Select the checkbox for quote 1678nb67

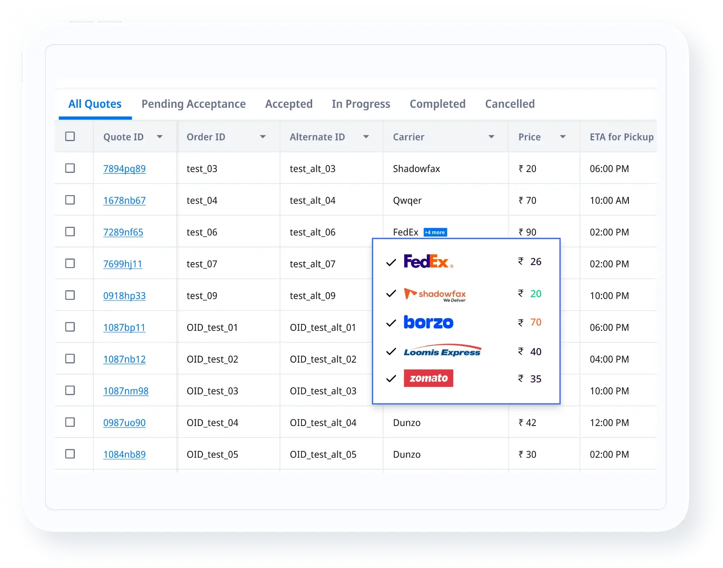click(x=70, y=200)
